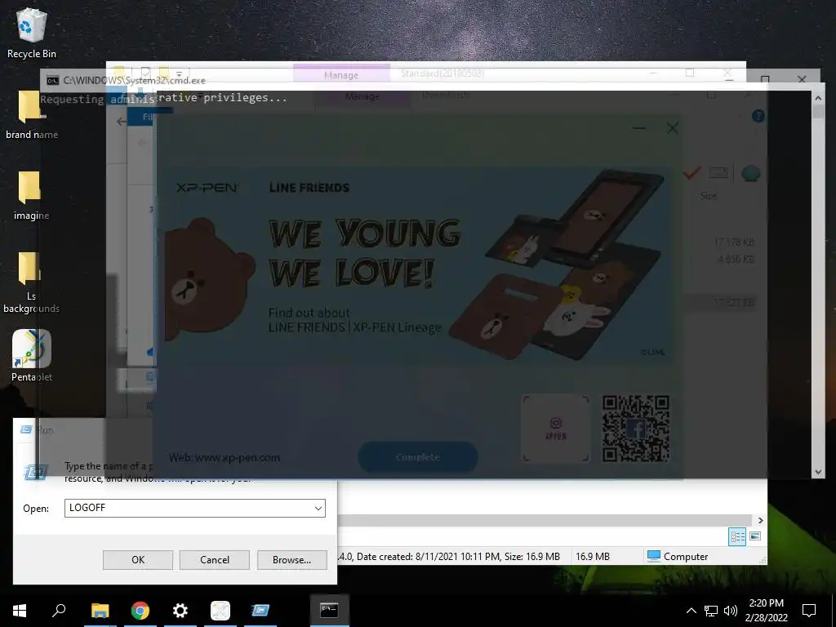Click Browse... in the Run dialog

pyautogui.click(x=291, y=560)
